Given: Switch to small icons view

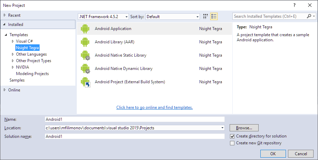Looking at the screenshot, I should tap(205, 16).
